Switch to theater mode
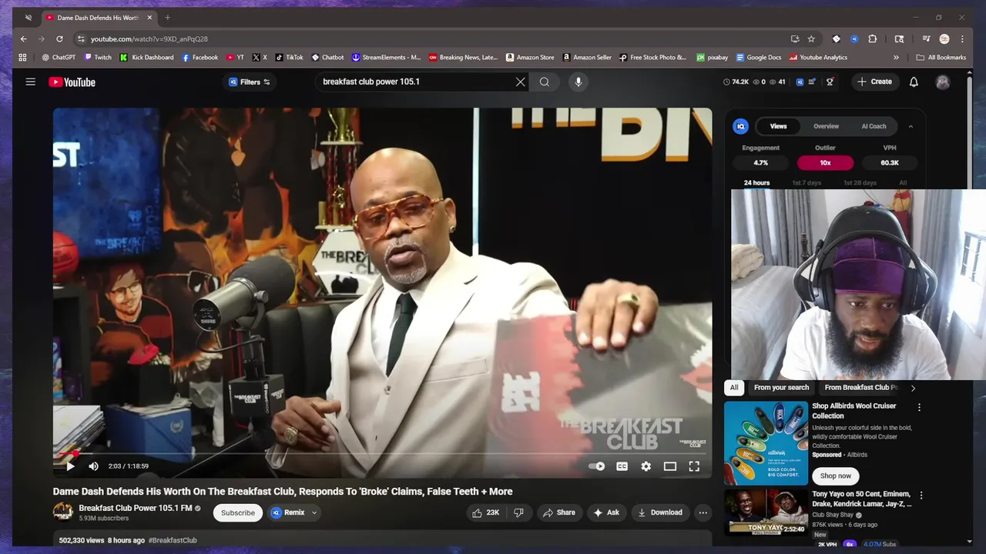This screenshot has width=986, height=554. pyautogui.click(x=670, y=466)
